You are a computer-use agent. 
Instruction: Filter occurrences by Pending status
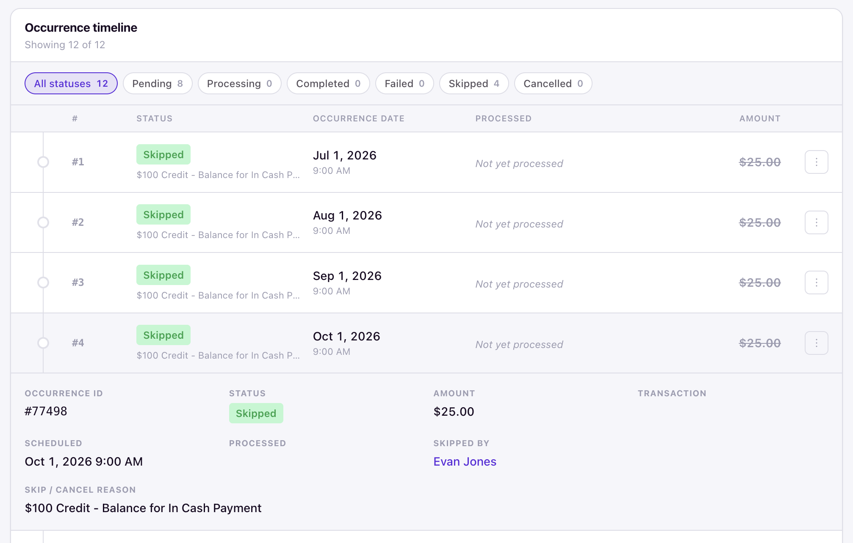(158, 83)
